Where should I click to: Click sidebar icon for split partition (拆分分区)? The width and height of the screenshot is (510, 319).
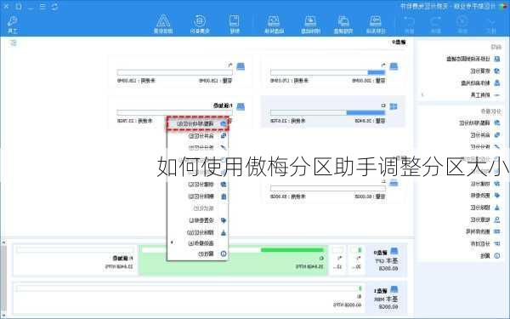click(497, 146)
